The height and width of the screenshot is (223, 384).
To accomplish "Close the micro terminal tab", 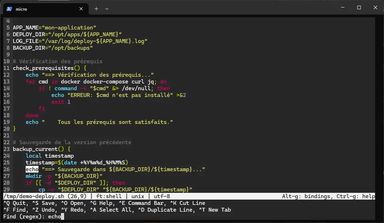I will [82, 9].
